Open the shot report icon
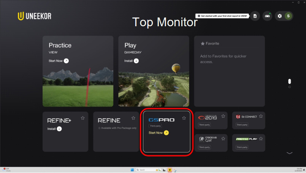Viewport: 306px width, 173px height. point(255,16)
